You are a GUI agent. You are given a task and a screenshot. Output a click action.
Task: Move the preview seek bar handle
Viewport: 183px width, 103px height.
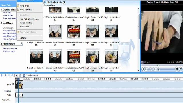158,66
